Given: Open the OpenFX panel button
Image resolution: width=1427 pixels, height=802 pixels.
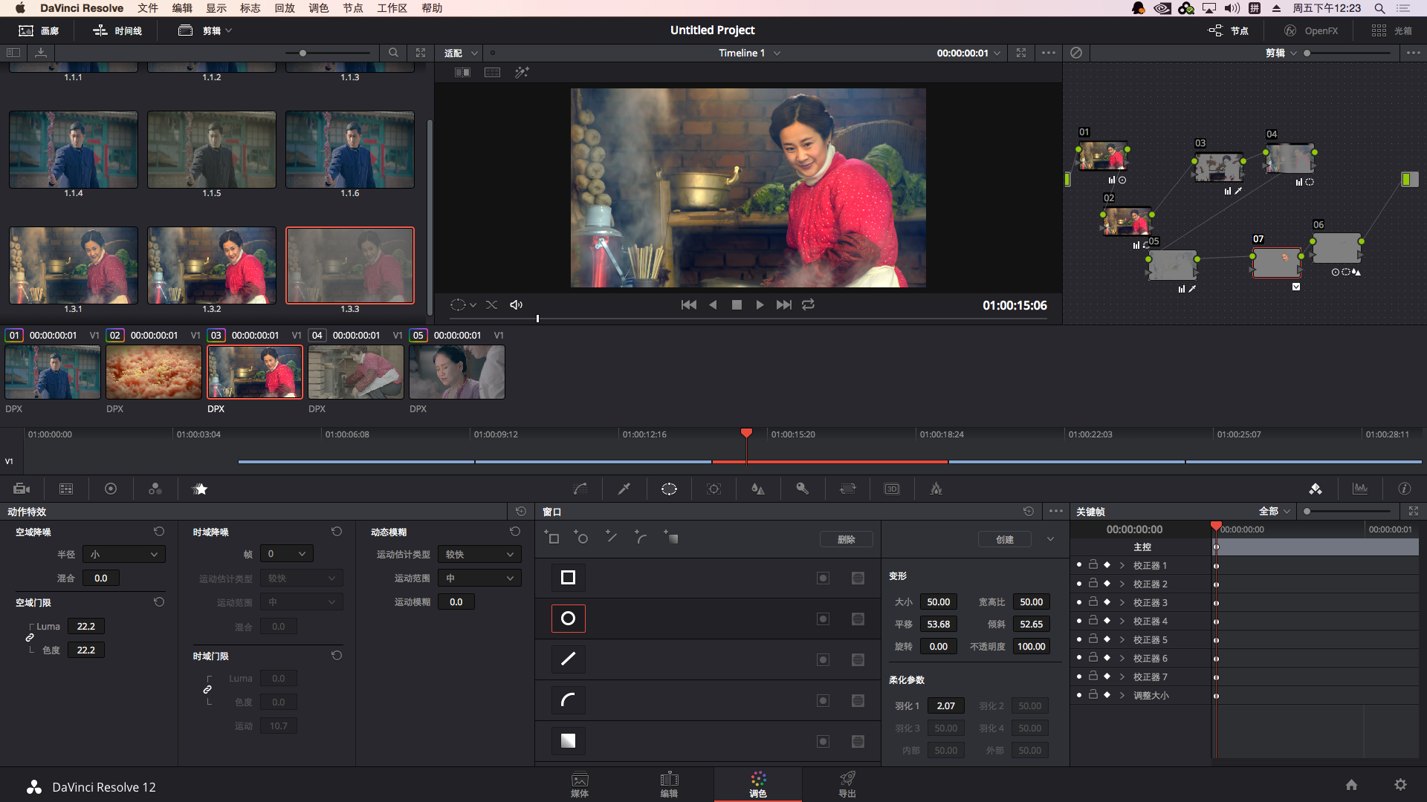Looking at the screenshot, I should pos(1311,30).
